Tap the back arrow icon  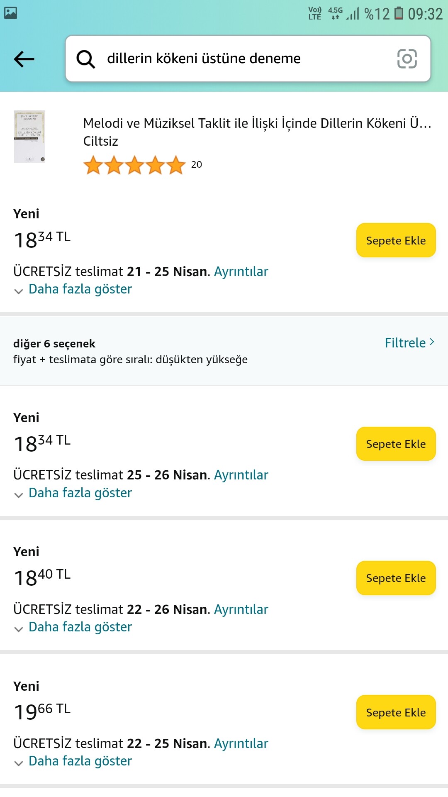24,59
